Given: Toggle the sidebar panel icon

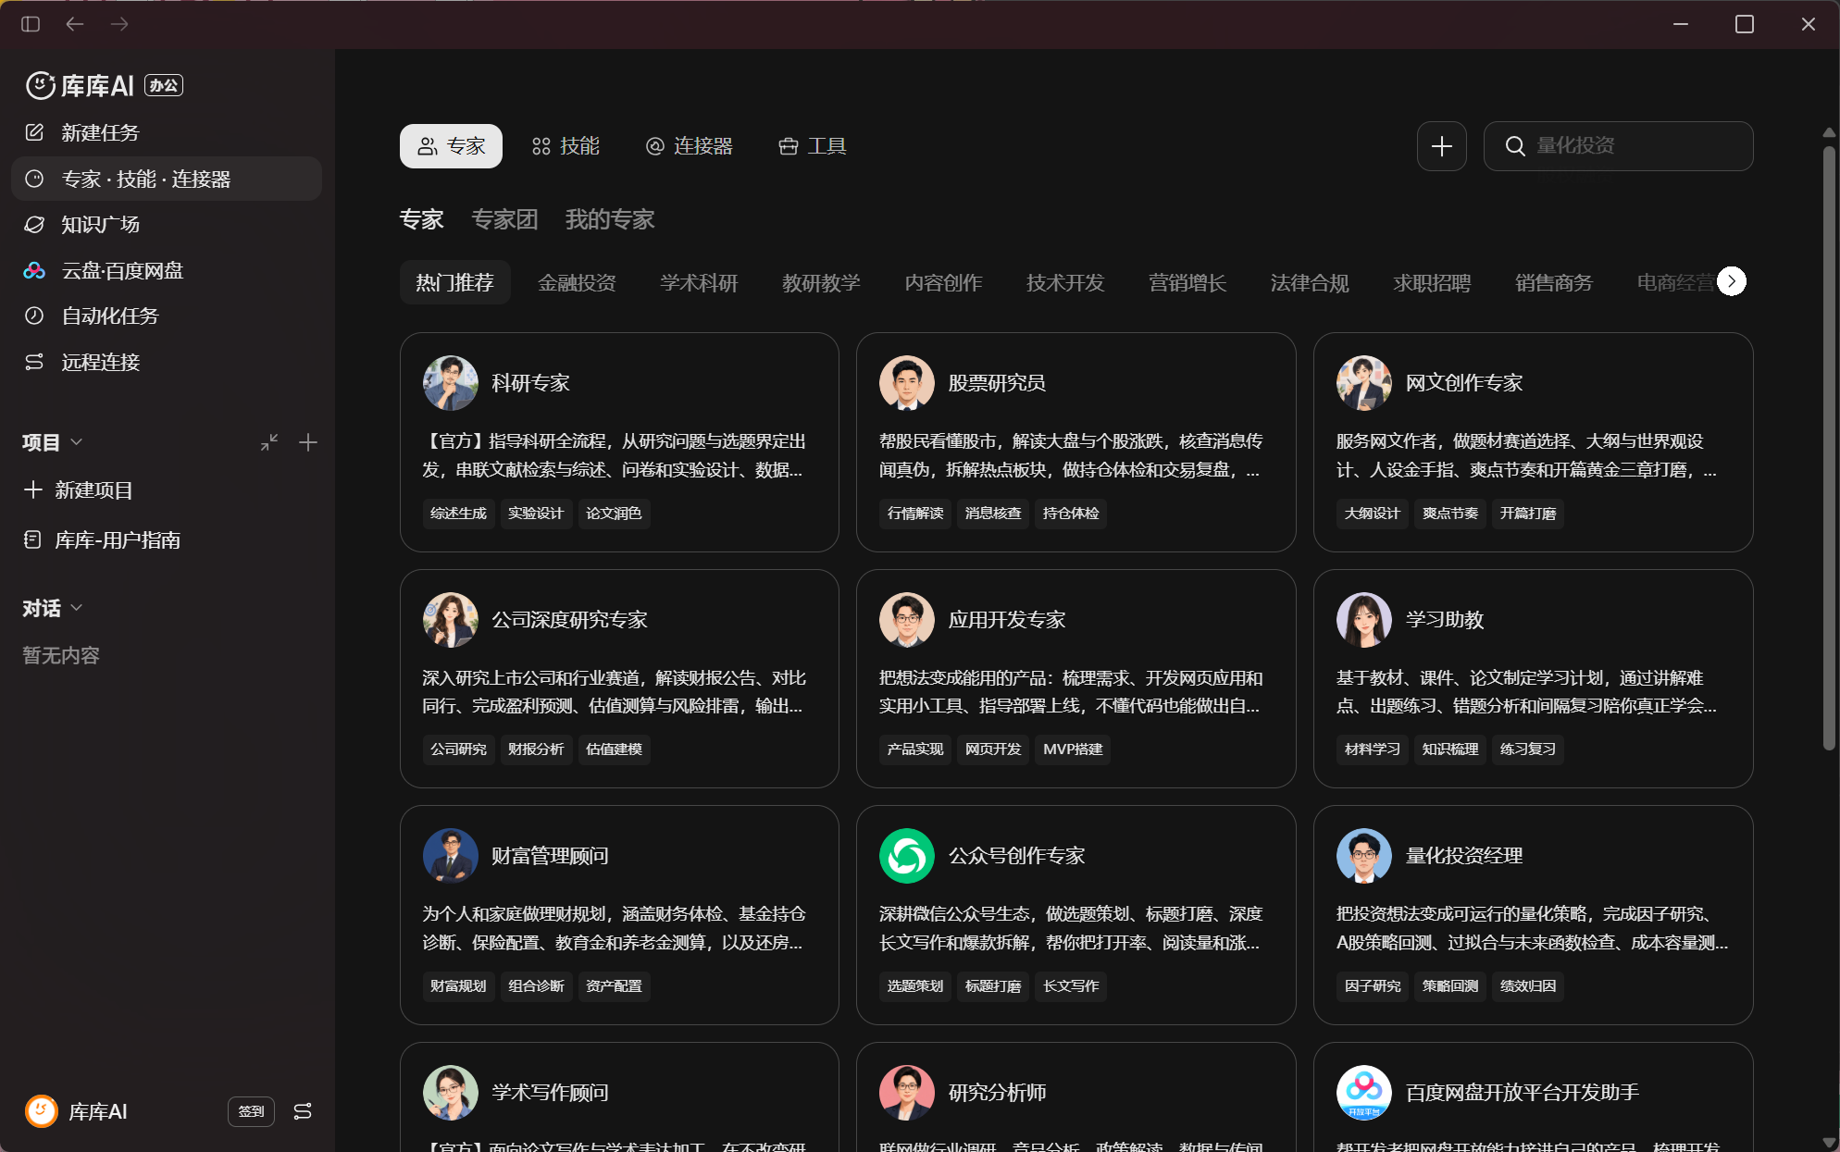Looking at the screenshot, I should click(31, 24).
